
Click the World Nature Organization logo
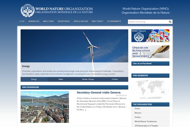[57, 10]
